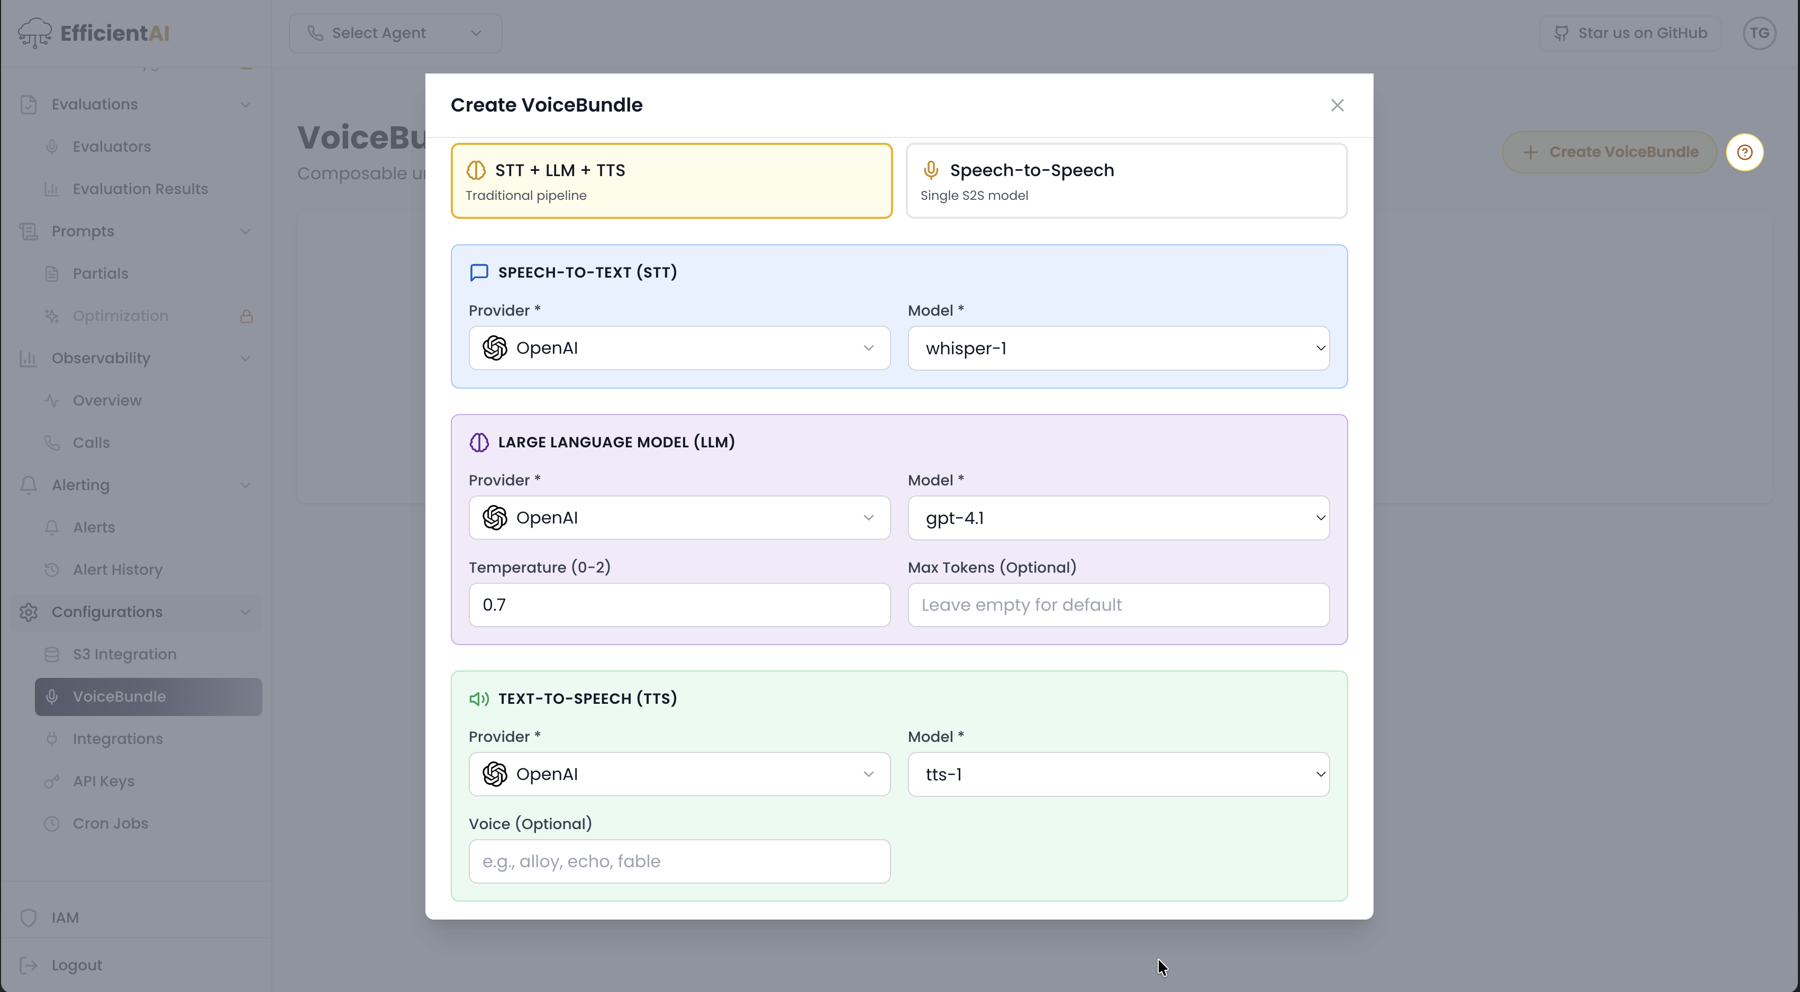Click the Partials document icon
The height and width of the screenshot is (992, 1800).
52,274
